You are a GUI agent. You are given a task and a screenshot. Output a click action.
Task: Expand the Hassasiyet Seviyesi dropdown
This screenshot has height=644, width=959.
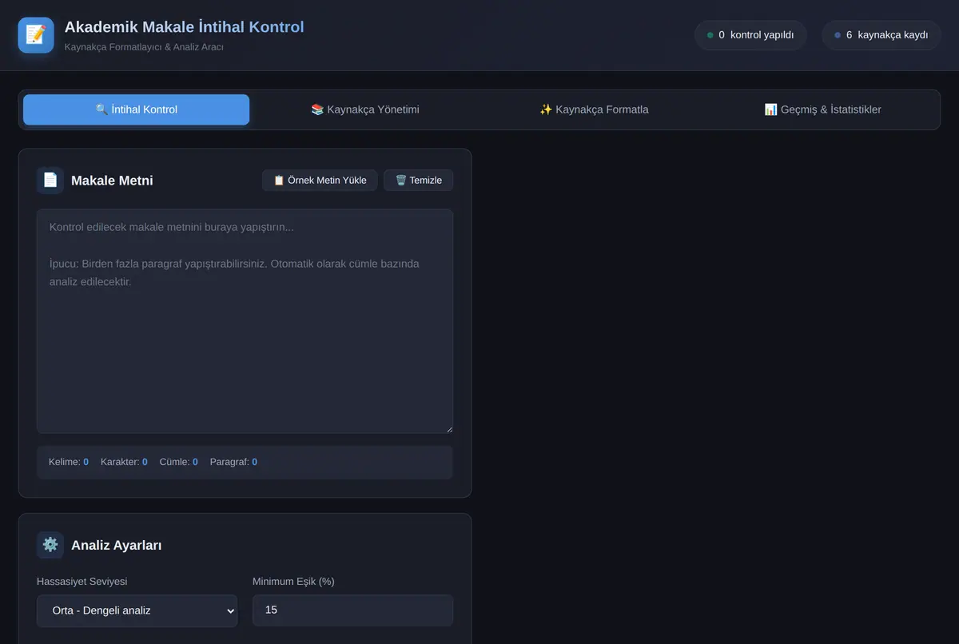point(137,610)
